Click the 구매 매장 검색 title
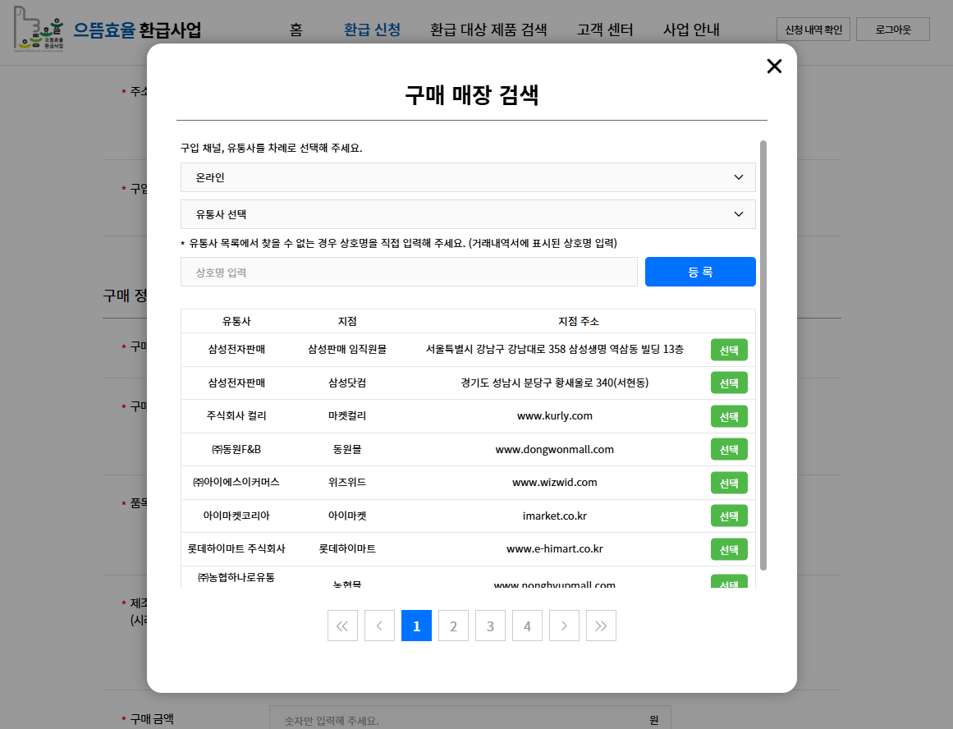The width and height of the screenshot is (953, 729). pyautogui.click(x=472, y=95)
